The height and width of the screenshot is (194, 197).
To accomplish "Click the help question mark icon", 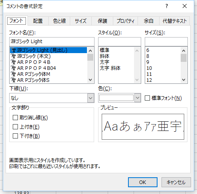I will [167, 6].
